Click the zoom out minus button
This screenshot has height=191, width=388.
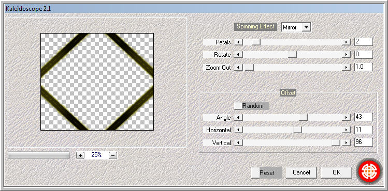click(x=113, y=155)
